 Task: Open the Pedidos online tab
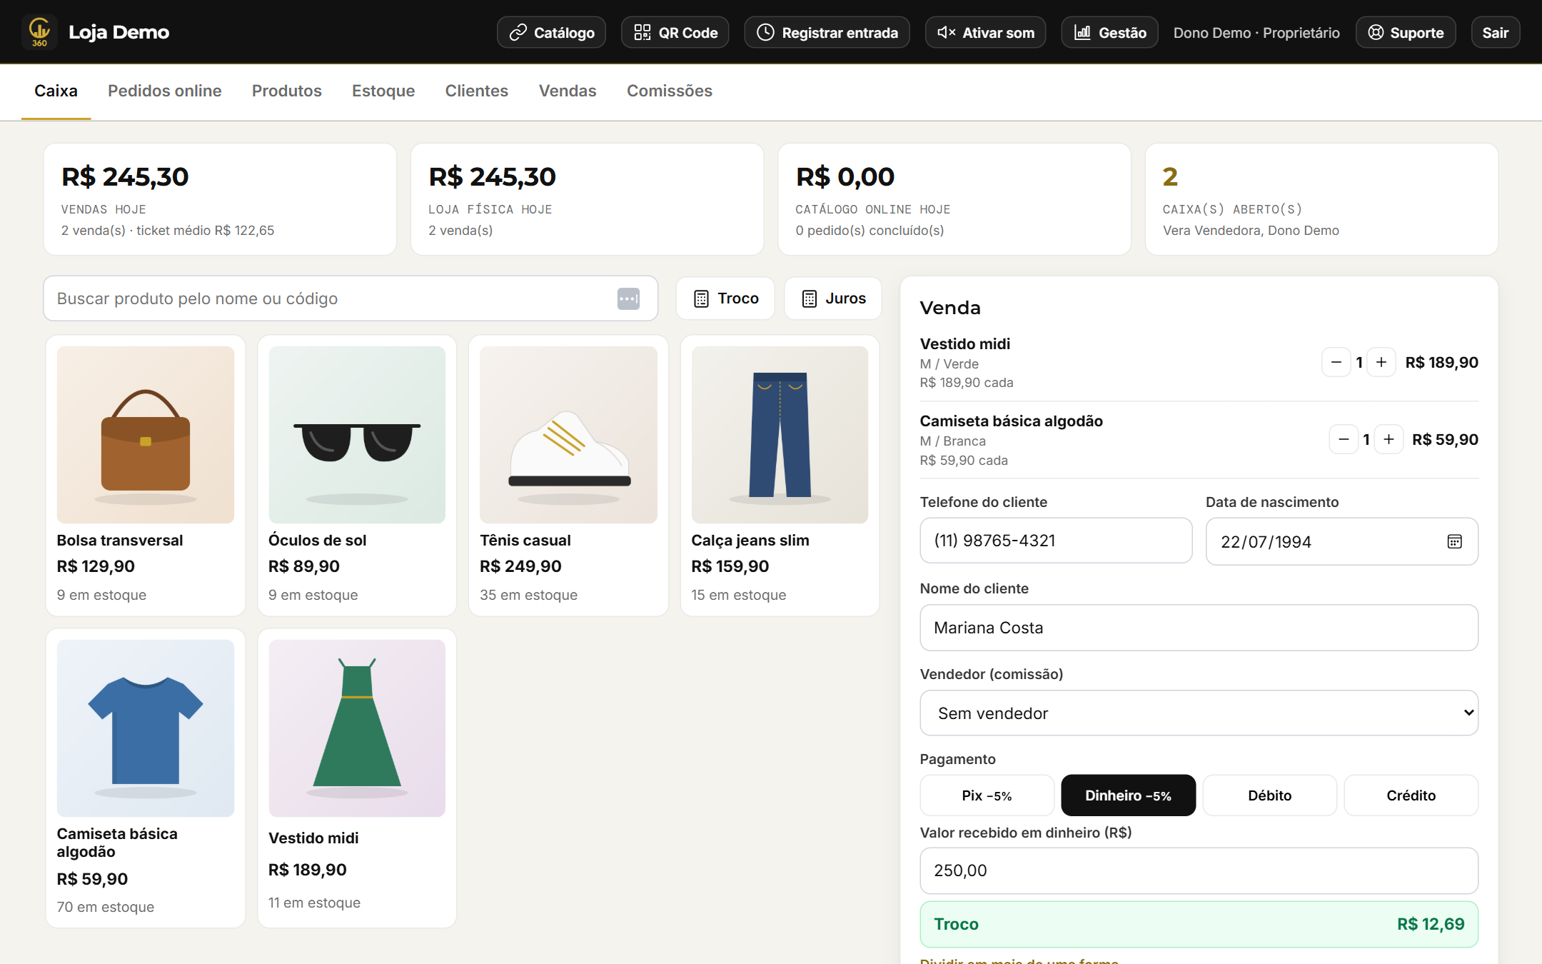[x=164, y=91]
